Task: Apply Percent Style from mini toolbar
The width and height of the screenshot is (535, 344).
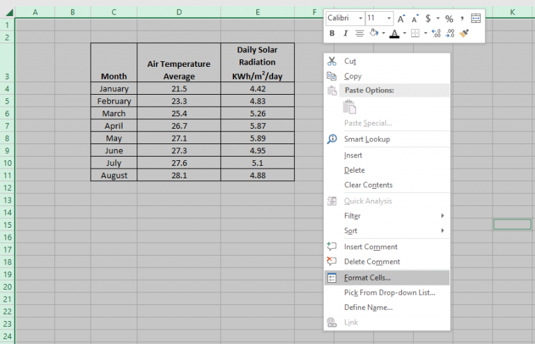Action: tap(449, 18)
